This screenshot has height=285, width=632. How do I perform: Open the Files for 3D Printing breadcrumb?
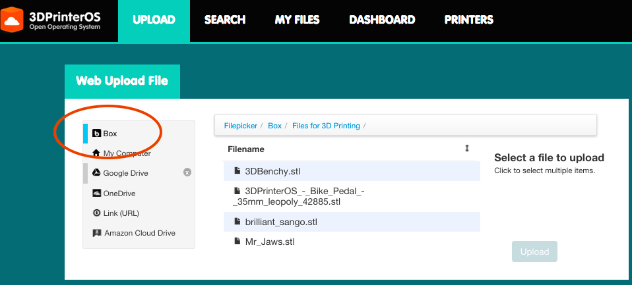tap(326, 126)
